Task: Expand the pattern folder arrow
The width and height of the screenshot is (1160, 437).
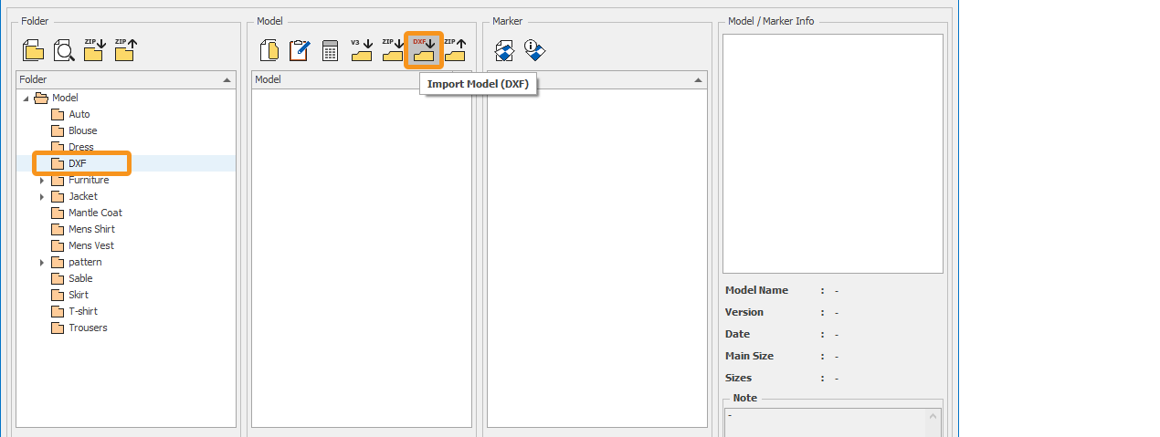Action: click(42, 263)
